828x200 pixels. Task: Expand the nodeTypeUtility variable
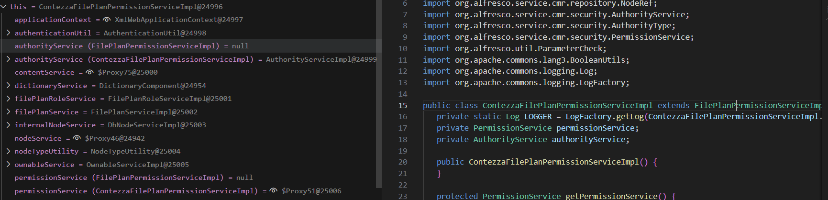[8, 151]
